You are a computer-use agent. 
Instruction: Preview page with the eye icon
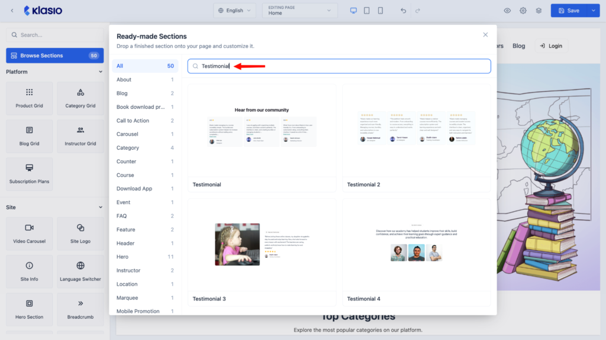click(507, 11)
